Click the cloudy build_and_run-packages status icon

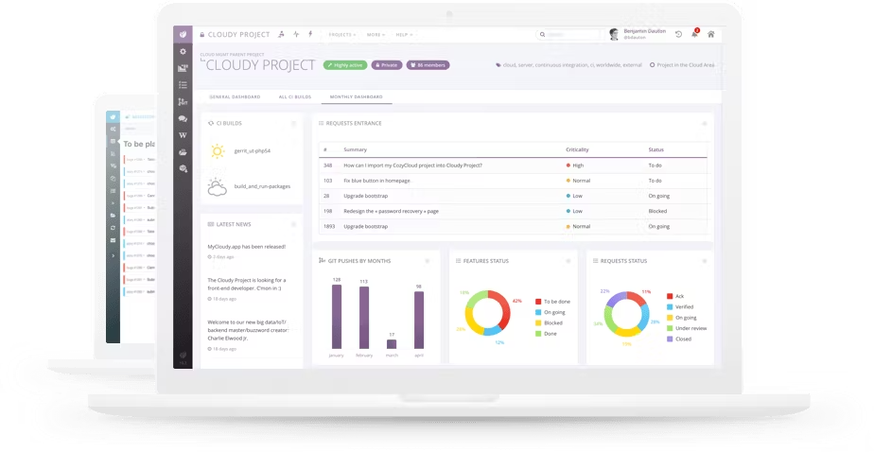[x=217, y=186]
